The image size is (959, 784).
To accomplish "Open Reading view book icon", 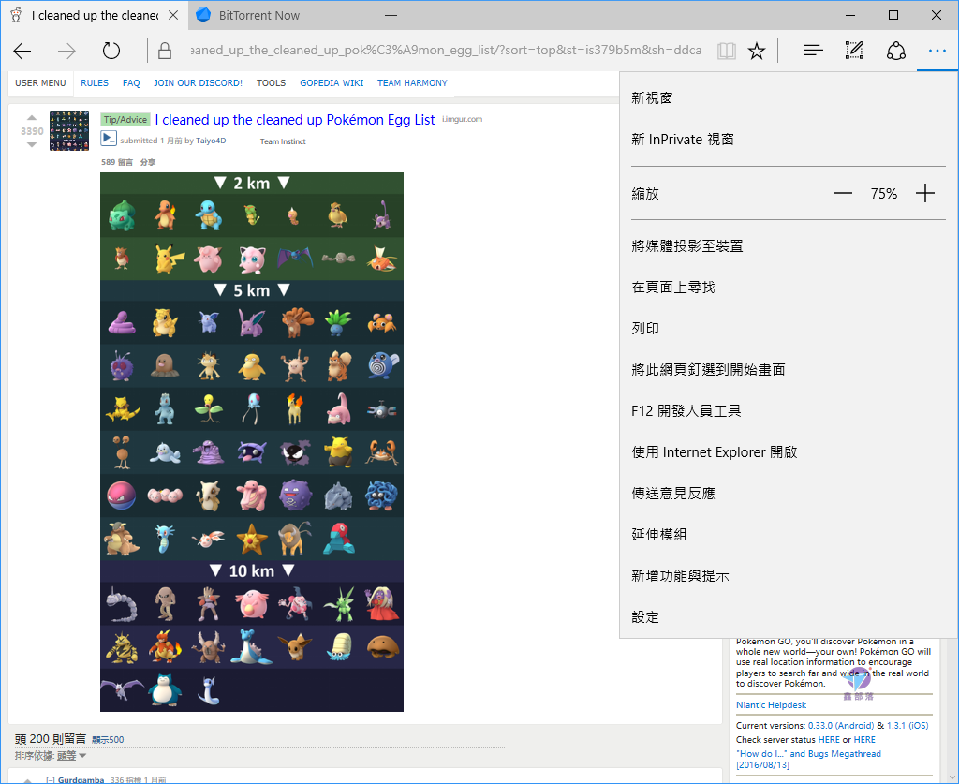I will tap(727, 51).
